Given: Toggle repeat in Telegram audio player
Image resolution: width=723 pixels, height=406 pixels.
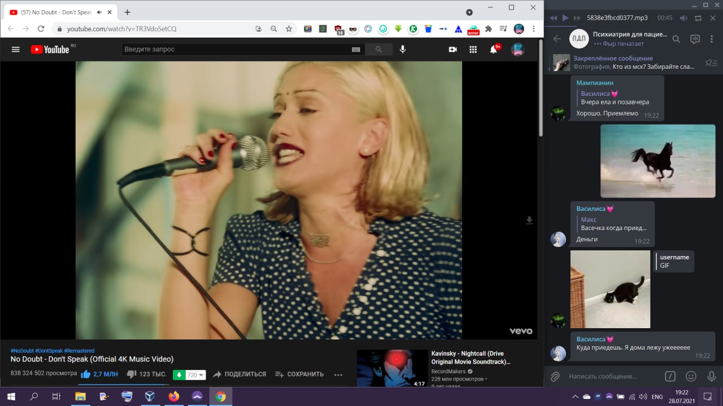Looking at the screenshot, I should tap(698, 18).
